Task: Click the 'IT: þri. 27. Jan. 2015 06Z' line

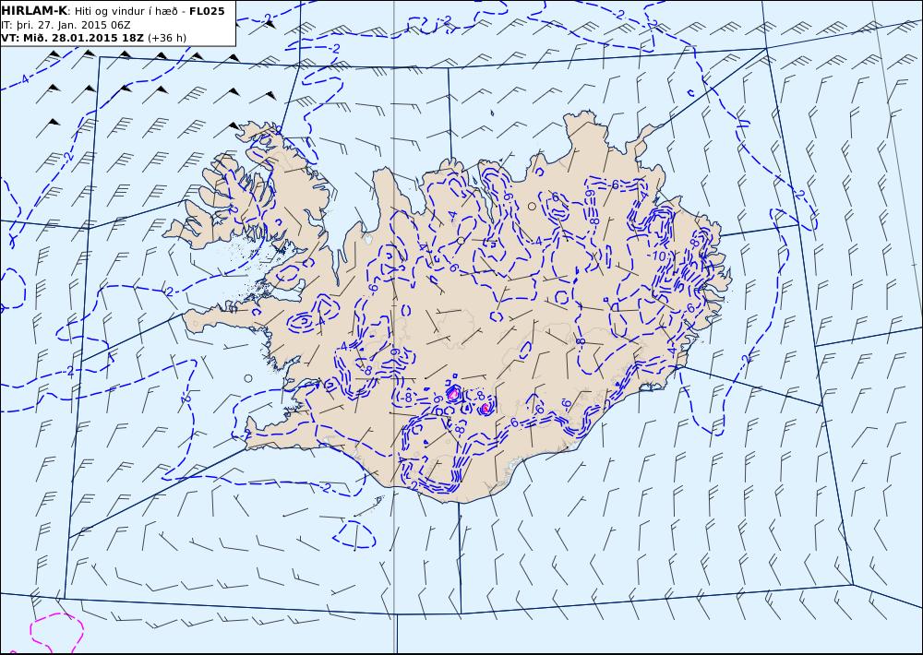Action: tap(66, 25)
